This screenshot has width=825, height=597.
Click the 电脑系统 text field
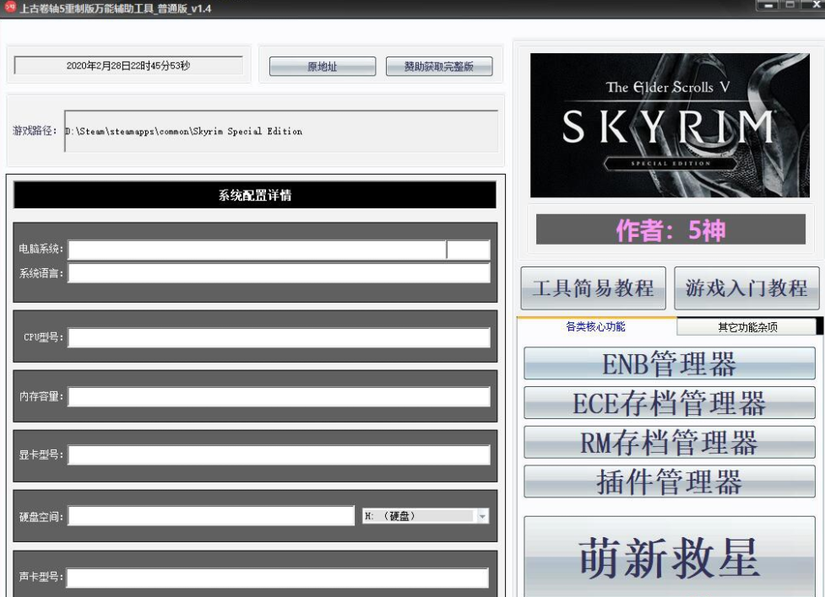[x=258, y=250]
